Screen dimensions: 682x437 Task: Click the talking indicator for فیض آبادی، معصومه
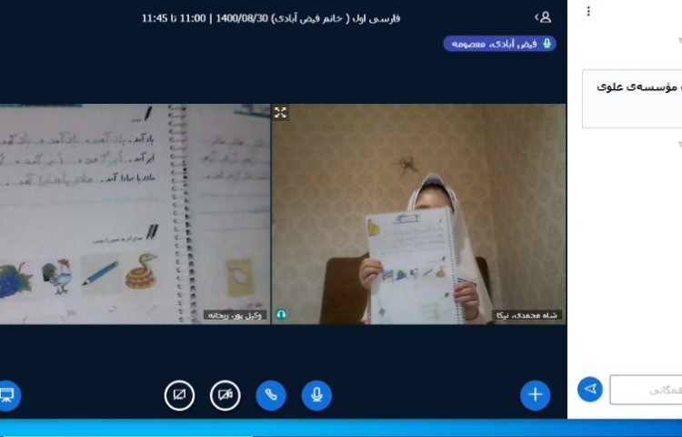pos(499,44)
